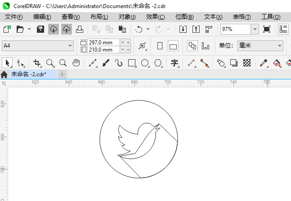Select the Shape edit tool
Screen dimensions: 291x201
(20, 63)
